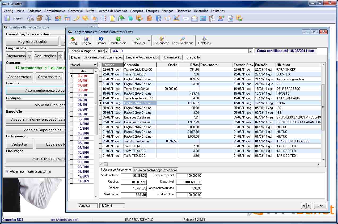Expand the Contas a Pagar e Receber dropdown

107,51
